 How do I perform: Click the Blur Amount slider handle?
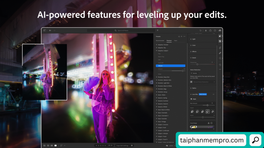(x=207, y=105)
